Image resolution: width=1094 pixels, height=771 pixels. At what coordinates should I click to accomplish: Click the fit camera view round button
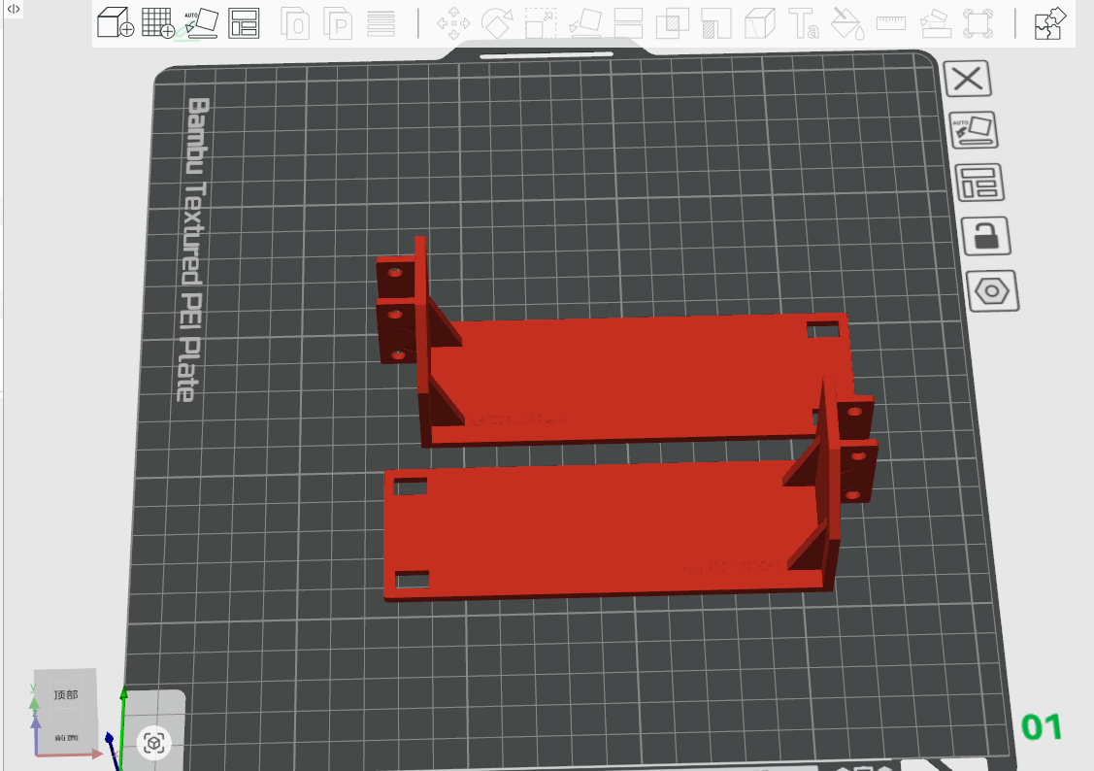pyautogui.click(x=154, y=743)
